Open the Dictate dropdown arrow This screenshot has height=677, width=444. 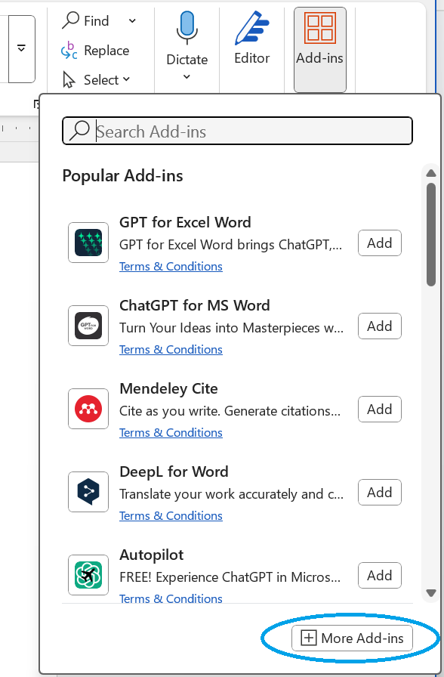click(x=187, y=76)
